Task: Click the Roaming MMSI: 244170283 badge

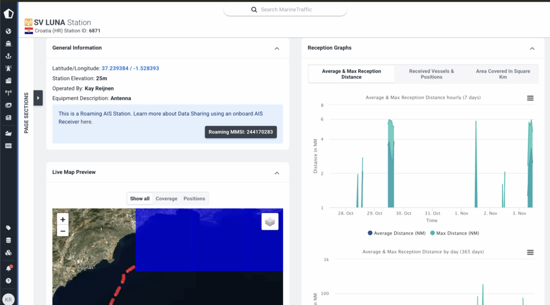Action: [241, 132]
